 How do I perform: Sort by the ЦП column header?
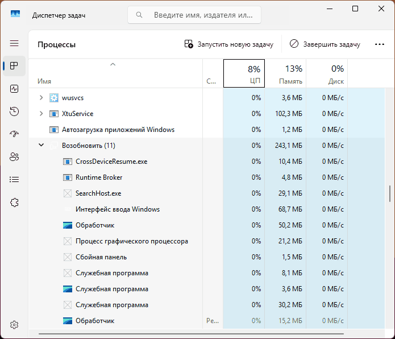pos(244,73)
